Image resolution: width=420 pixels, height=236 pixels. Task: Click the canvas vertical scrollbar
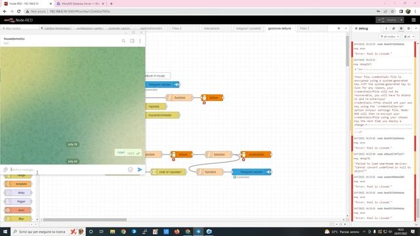[x=347, y=51]
